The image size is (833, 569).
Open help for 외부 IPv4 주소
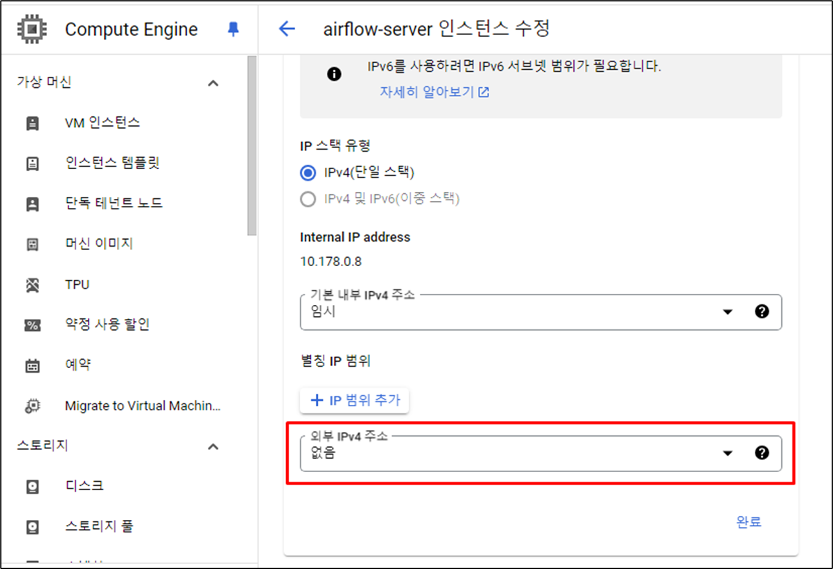pyautogui.click(x=762, y=453)
